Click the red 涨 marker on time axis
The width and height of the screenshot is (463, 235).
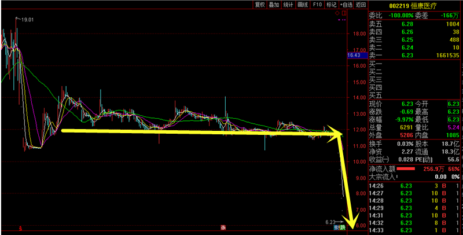222,227
